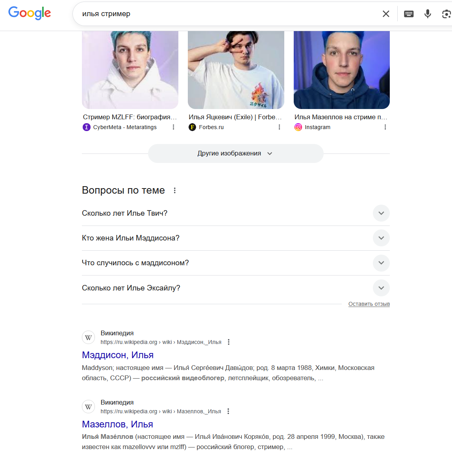This screenshot has height=453, width=452.
Task: Expand question Кто жена Ильи Мэддисона?
Action: (x=236, y=238)
